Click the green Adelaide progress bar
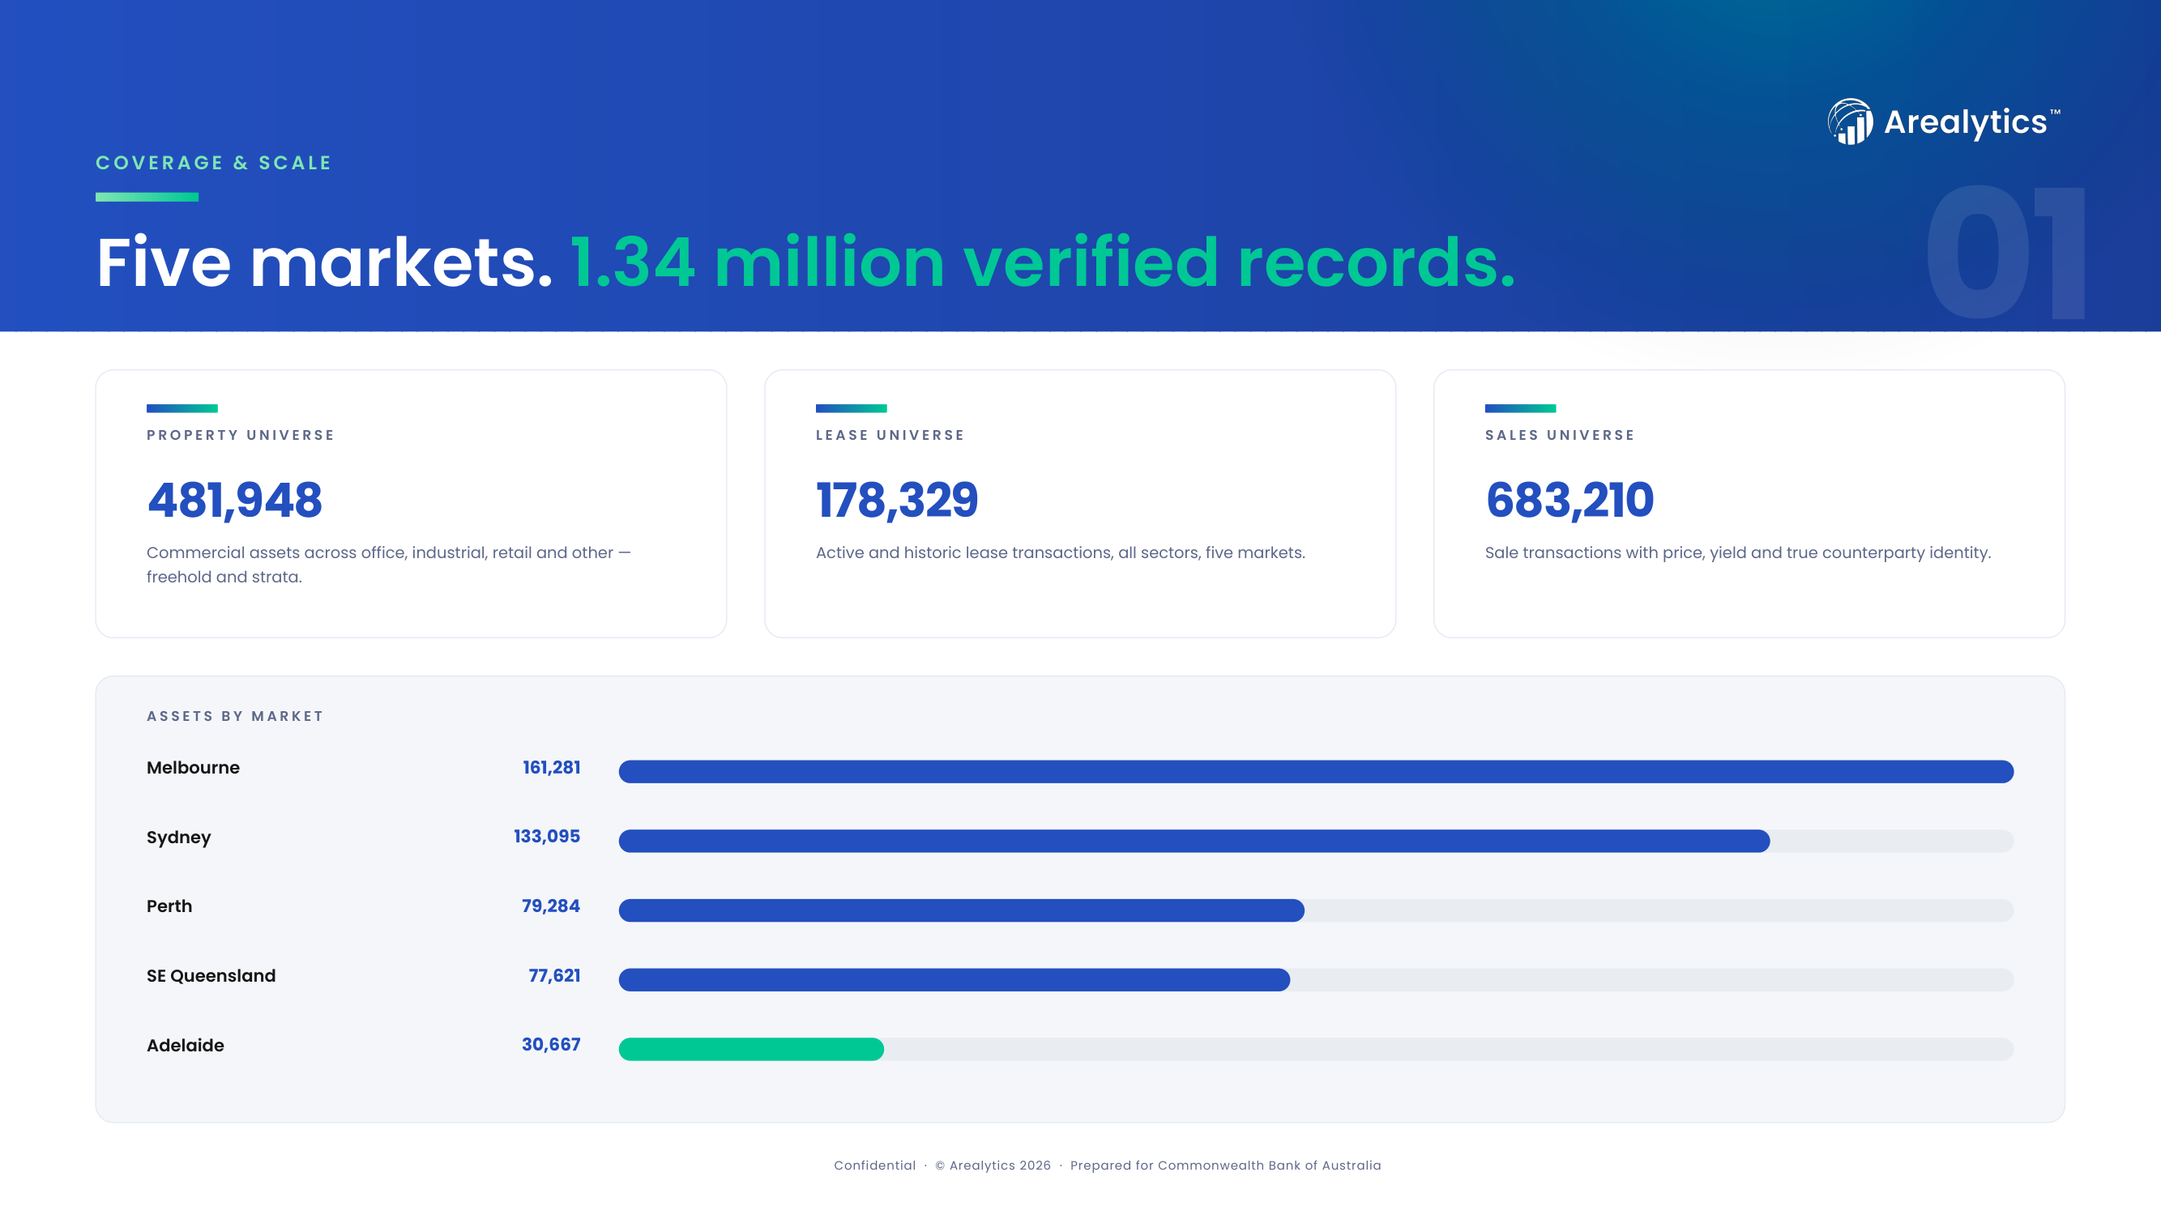Viewport: 2161px width, 1215px height. (751, 1049)
